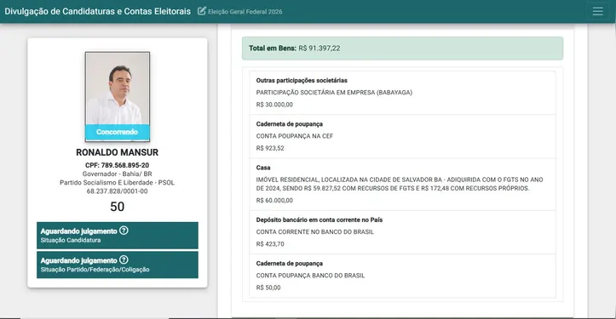Click the Eleição Geral Federal 2026 link

tap(245, 12)
